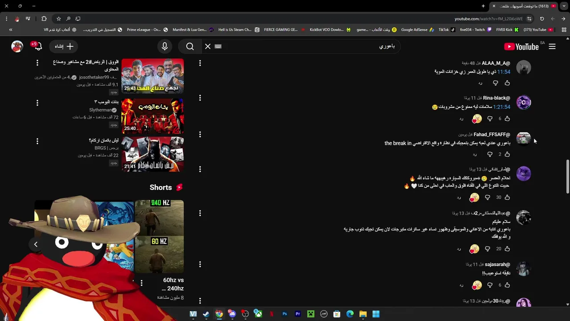Image resolution: width=570 pixels, height=321 pixels.
Task: Open more options for the 25:43 video
Action: pos(37,63)
